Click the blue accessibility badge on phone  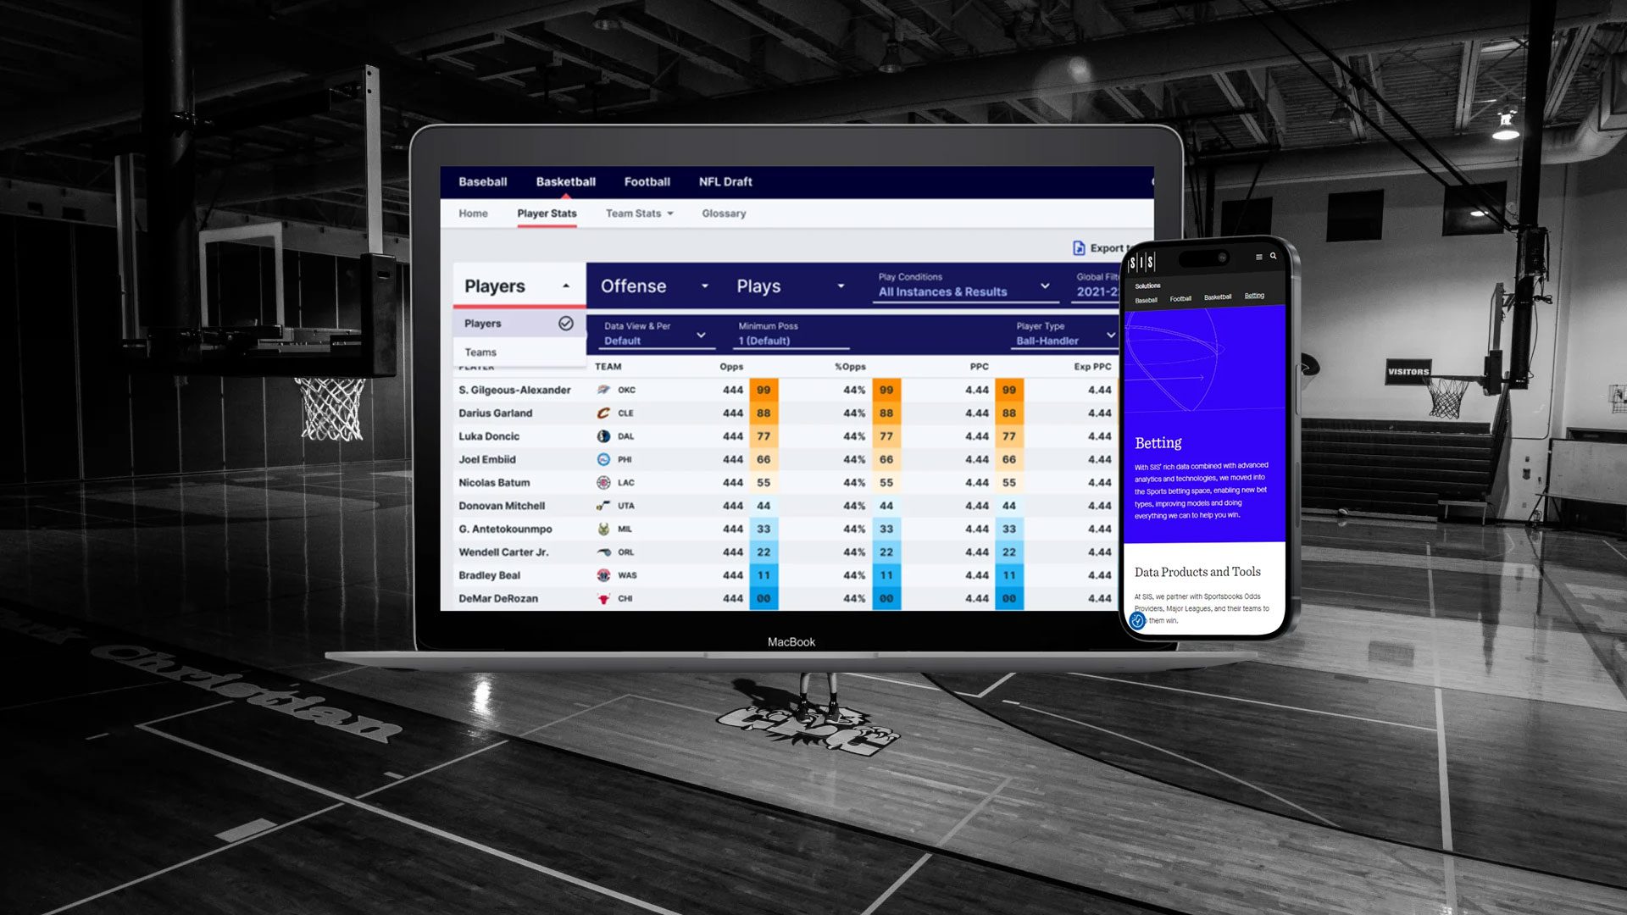click(x=1137, y=621)
